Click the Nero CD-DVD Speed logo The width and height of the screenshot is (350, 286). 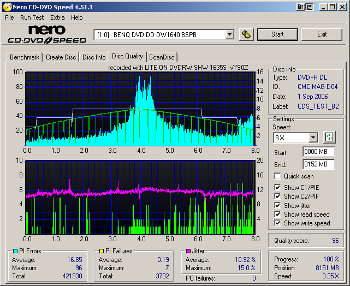tap(47, 34)
